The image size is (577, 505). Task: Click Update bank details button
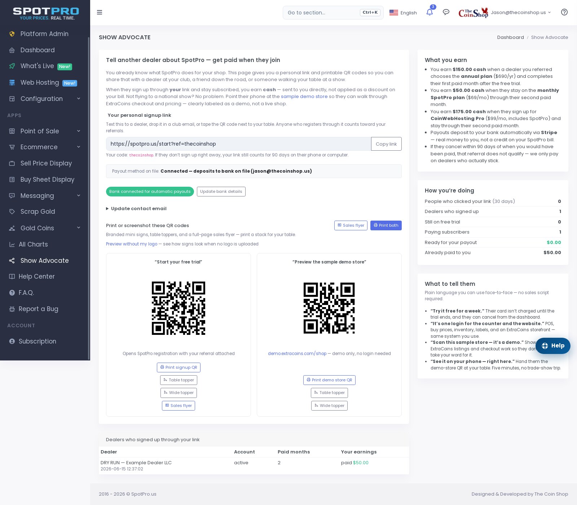point(221,191)
